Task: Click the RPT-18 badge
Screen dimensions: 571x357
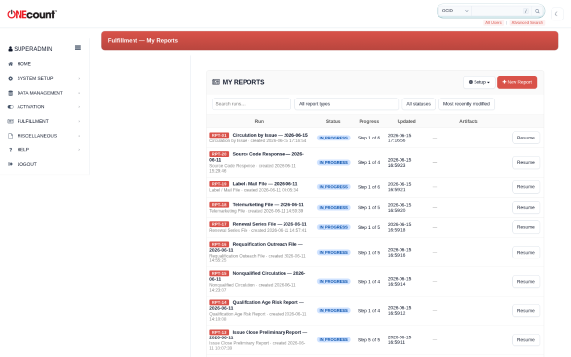Action: [x=219, y=205]
